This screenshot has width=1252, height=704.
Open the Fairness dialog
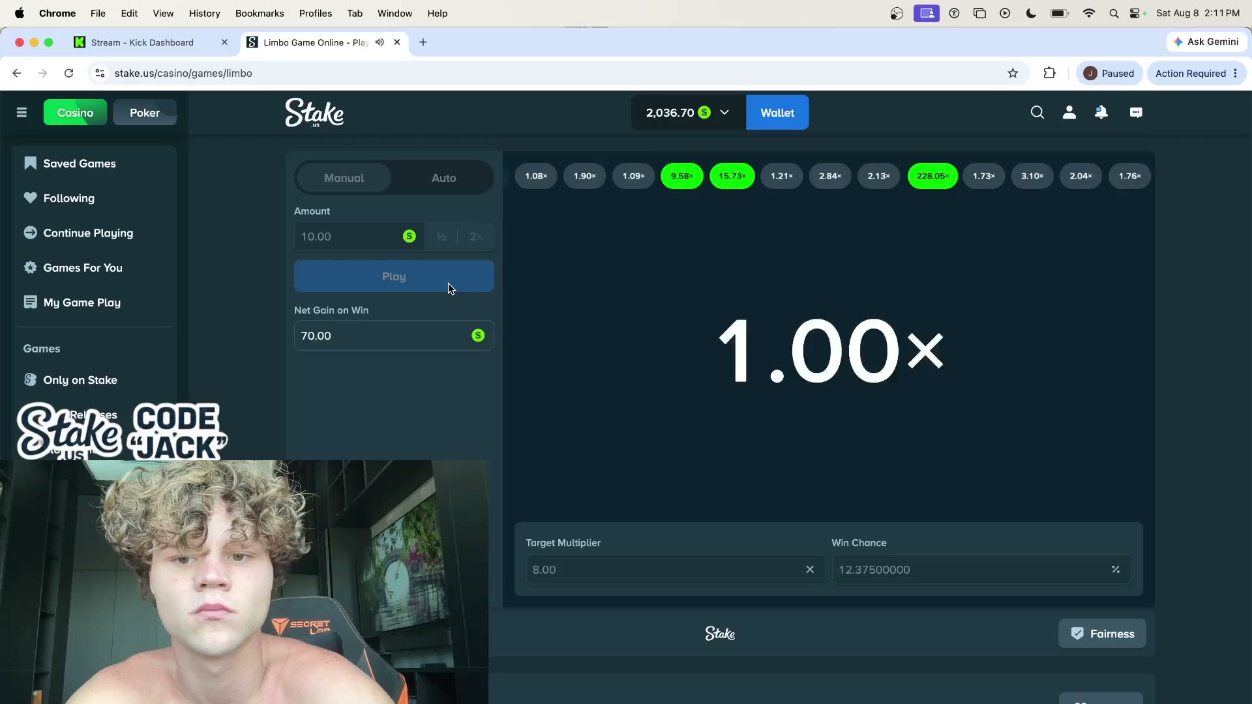pyautogui.click(x=1102, y=634)
